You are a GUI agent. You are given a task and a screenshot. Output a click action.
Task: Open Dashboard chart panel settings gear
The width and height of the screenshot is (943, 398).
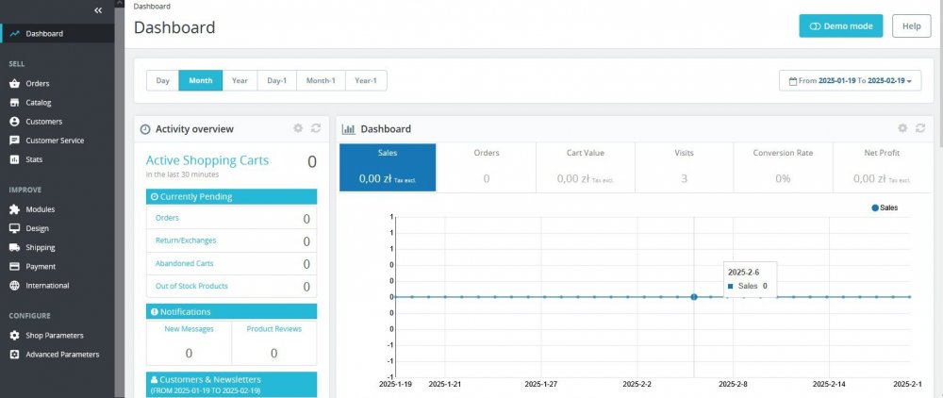coord(902,128)
